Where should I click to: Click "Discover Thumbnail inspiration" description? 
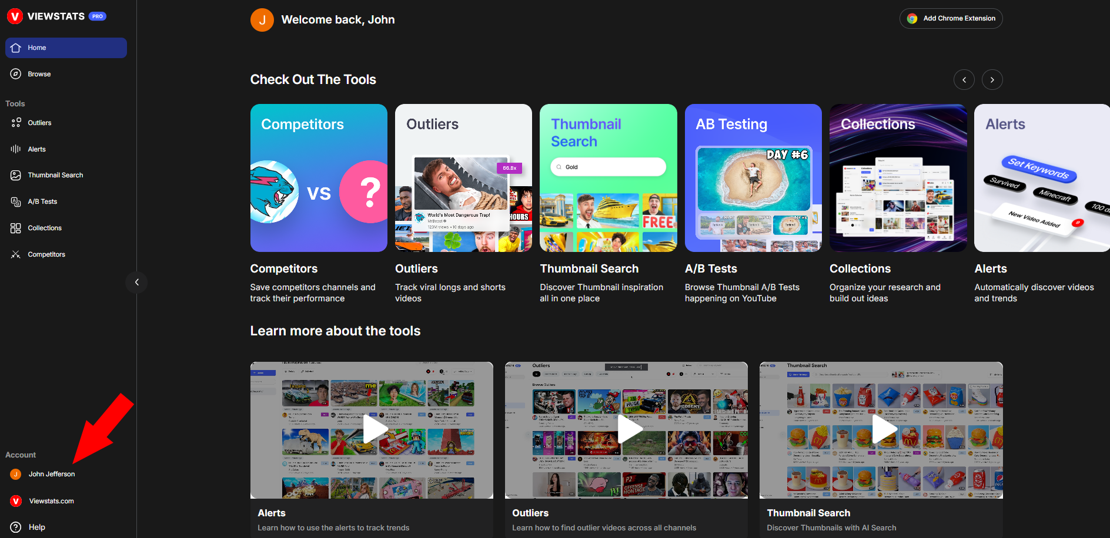[601, 292]
